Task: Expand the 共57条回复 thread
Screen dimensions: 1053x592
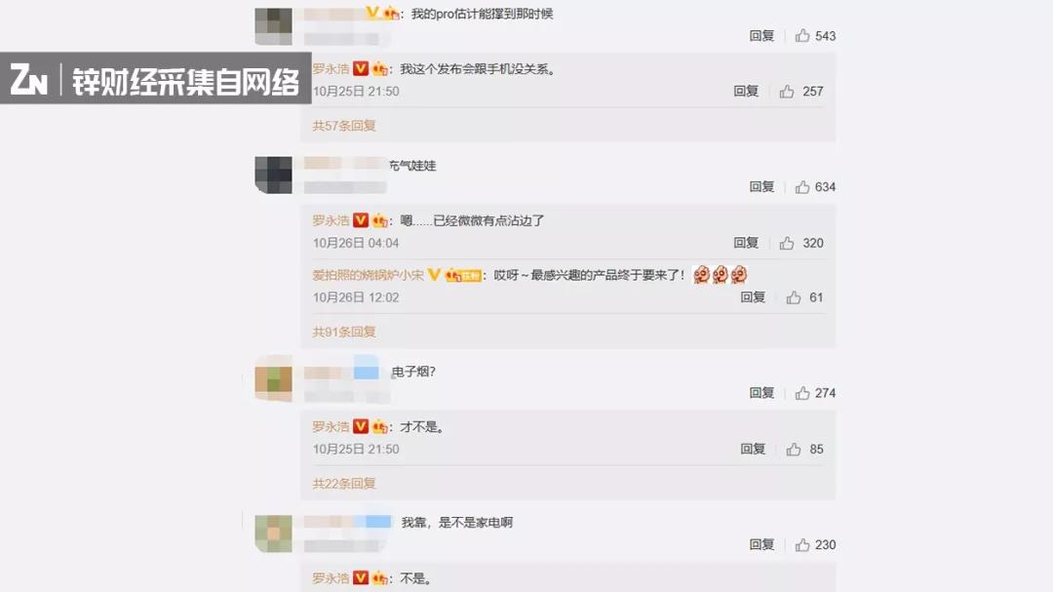Action: tap(344, 126)
